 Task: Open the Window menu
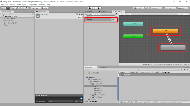(x=42, y=4)
